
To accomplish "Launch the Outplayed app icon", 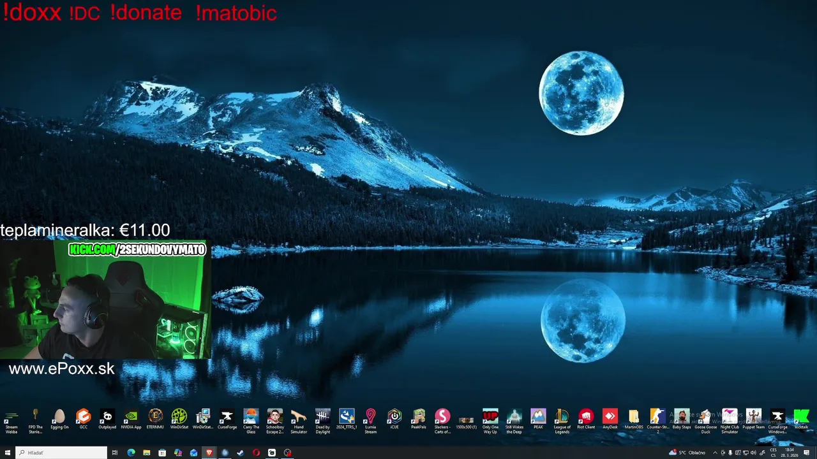I will pos(107,420).
